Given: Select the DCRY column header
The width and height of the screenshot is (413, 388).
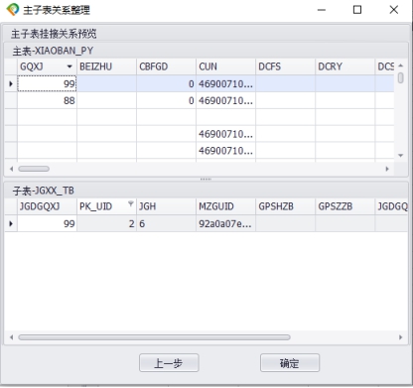Looking at the screenshot, I should 344,66.
